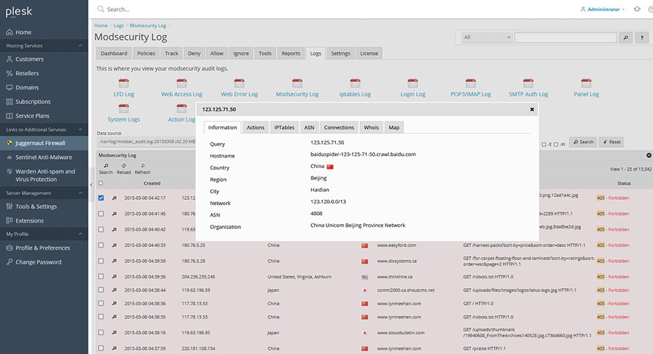The width and height of the screenshot is (653, 354).
Task: Close the 123.125.71.50 dialog
Action: click(532, 110)
